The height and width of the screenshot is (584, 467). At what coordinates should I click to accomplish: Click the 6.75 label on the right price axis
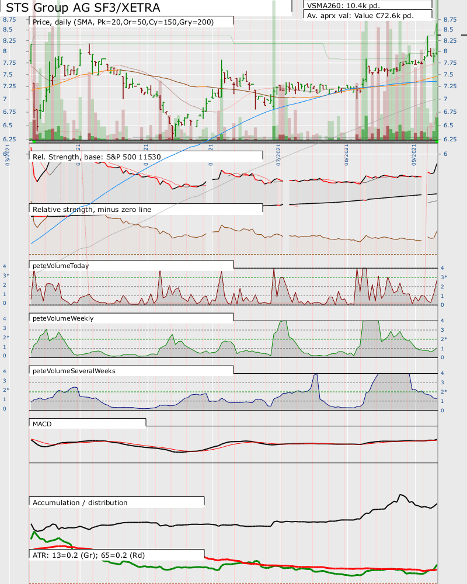tap(450, 112)
